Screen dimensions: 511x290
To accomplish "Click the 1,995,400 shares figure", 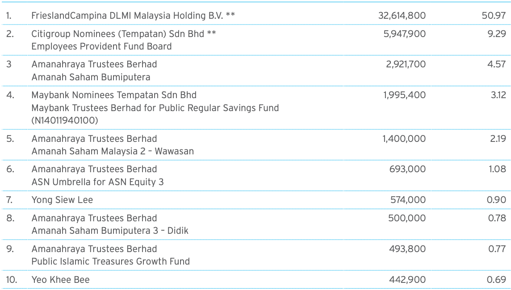I will (404, 95).
